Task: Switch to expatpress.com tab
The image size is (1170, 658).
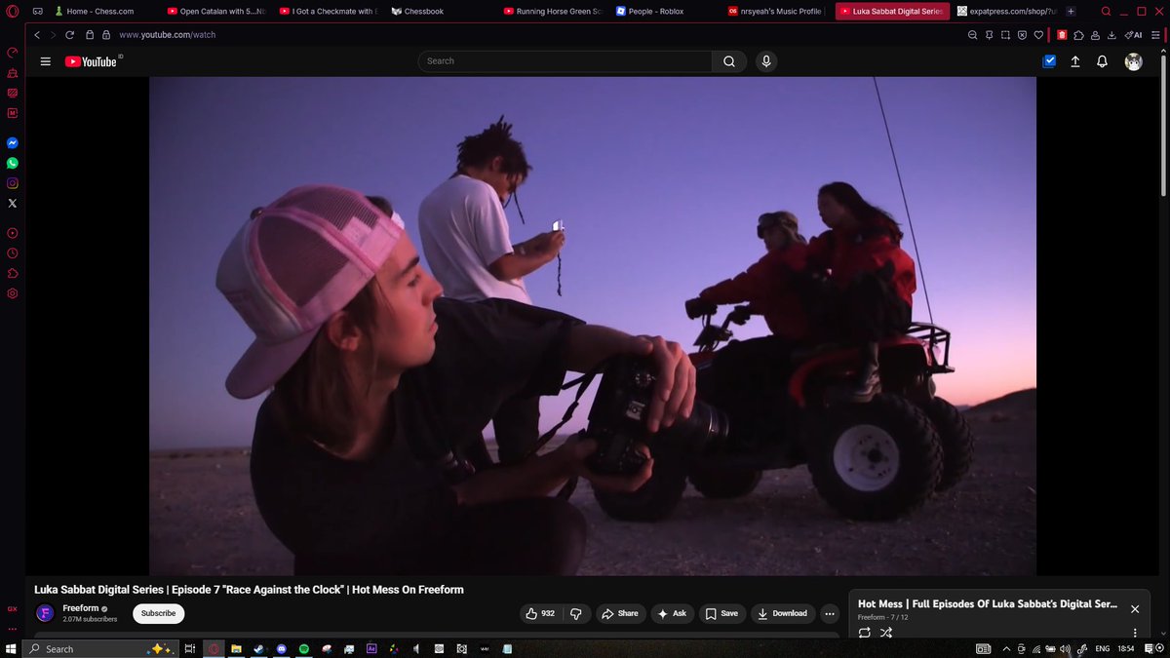Action: [x=1006, y=12]
